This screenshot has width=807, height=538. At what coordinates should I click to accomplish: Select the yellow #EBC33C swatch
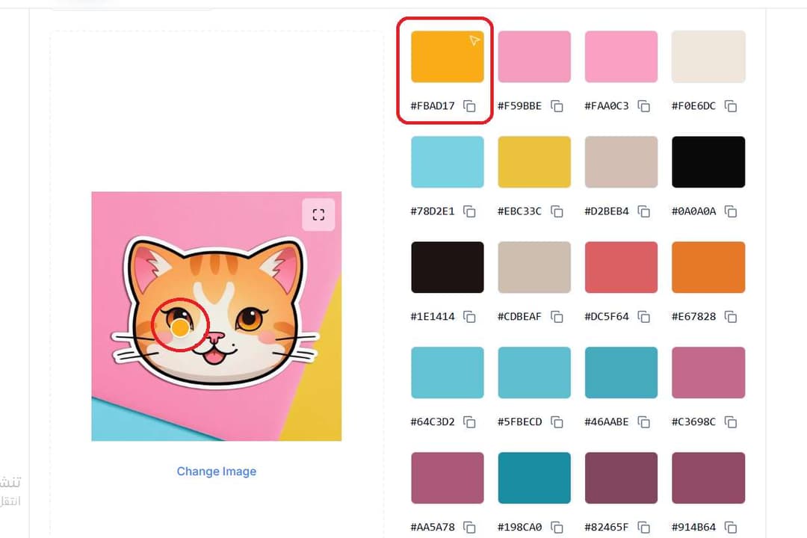tap(534, 161)
